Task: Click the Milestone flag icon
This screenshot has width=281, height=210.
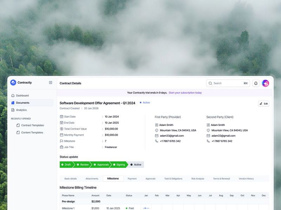Action: pos(61,141)
